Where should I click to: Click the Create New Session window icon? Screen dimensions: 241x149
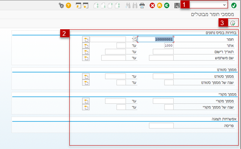tap(78, 6)
